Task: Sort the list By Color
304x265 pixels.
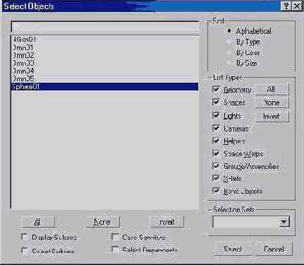Action: tap(229, 52)
